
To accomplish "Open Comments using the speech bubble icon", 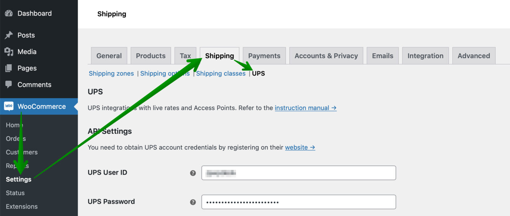I will [9, 85].
